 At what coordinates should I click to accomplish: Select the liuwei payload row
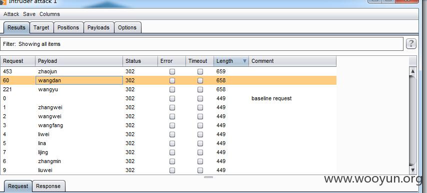[168, 170]
